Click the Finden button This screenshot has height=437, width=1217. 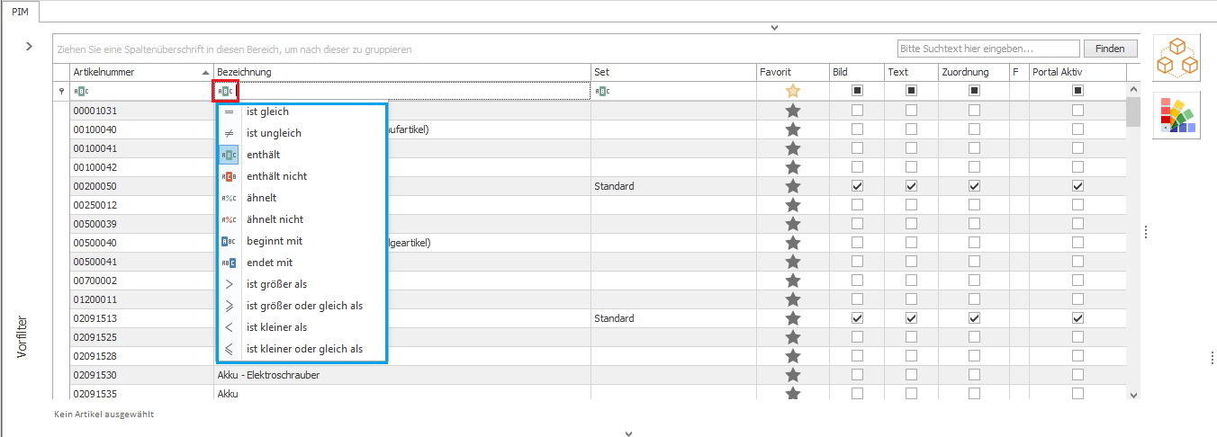pos(1110,49)
